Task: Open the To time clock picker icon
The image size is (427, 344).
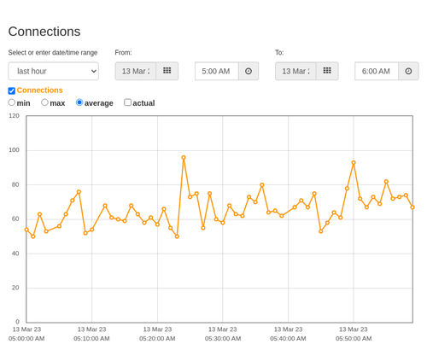Action: click(408, 71)
